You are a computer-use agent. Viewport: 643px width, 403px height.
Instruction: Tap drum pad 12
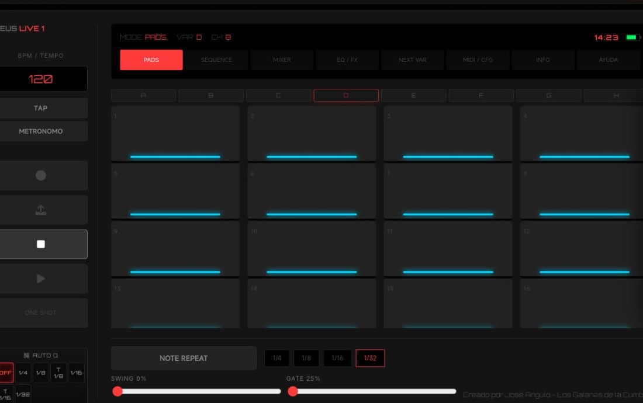582,249
